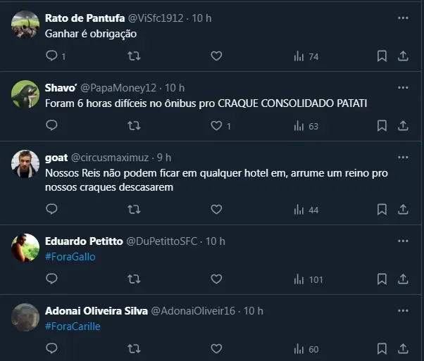Open more options on Rato de Pantufa's tweet
Screen dimensions: 424x361
403,18
